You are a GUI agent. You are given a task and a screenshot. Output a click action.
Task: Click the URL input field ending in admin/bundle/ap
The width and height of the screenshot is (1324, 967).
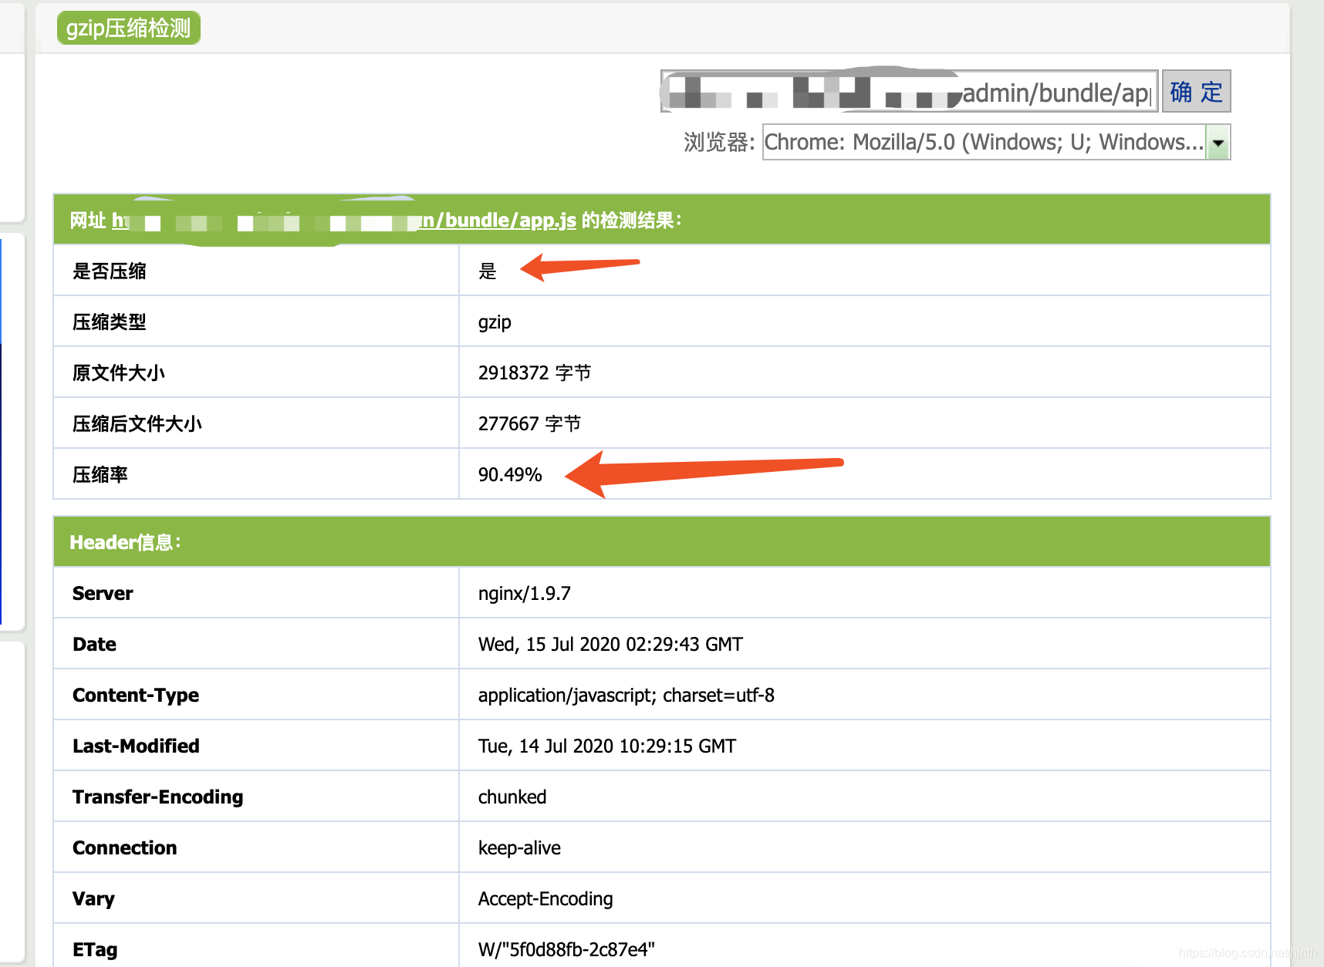[x=910, y=92]
